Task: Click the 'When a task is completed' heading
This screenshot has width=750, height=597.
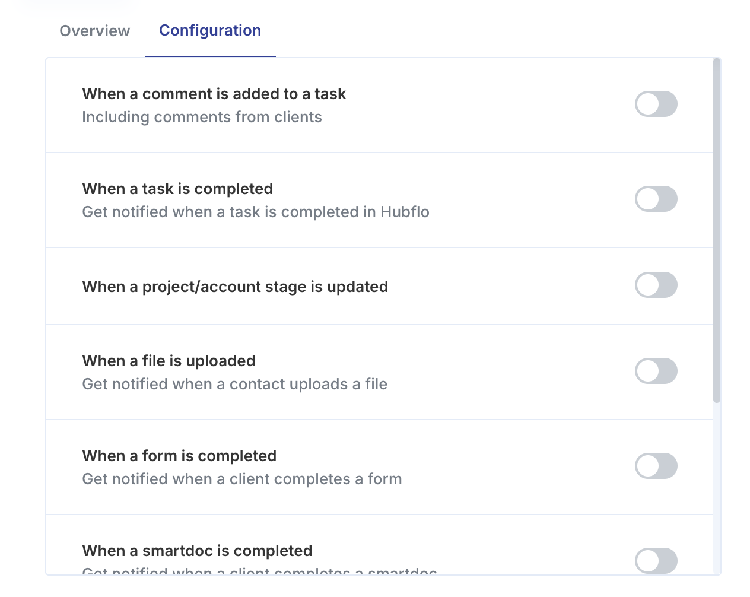Action: (178, 189)
